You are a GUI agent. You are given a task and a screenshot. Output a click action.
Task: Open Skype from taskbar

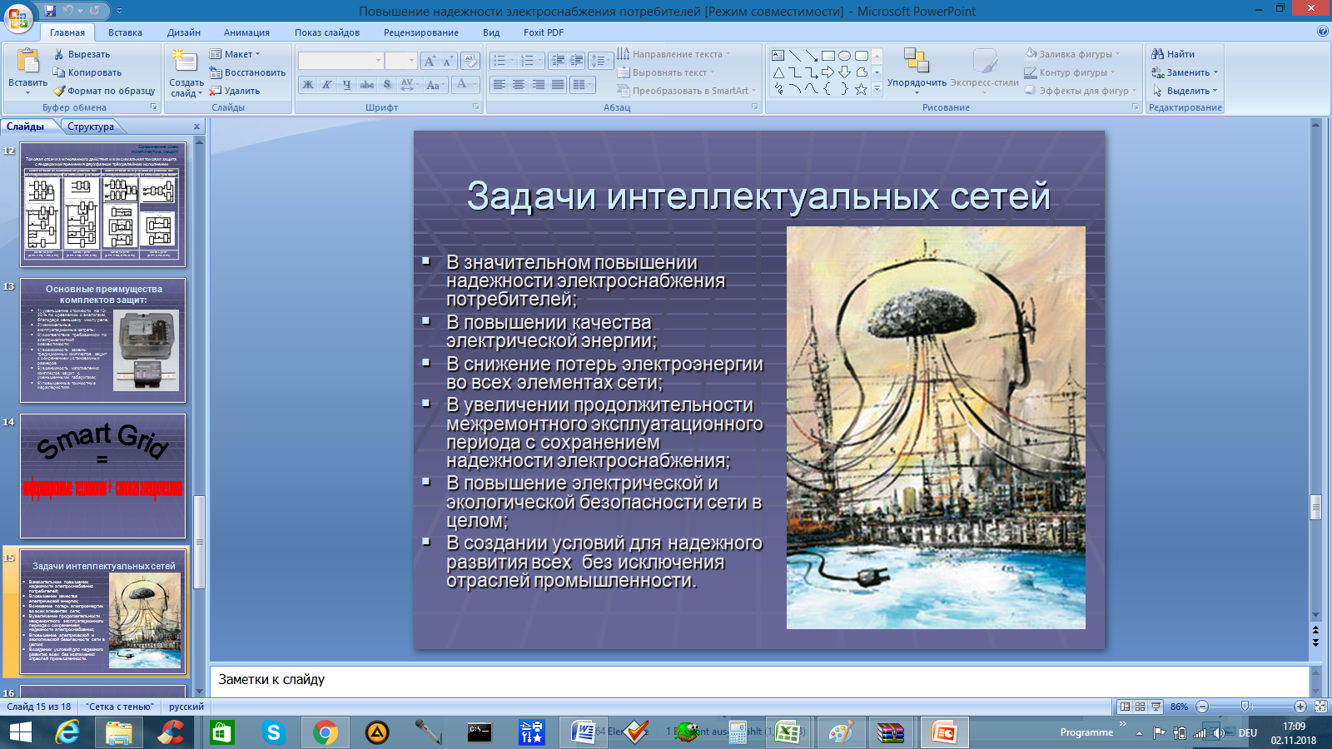coord(273,732)
